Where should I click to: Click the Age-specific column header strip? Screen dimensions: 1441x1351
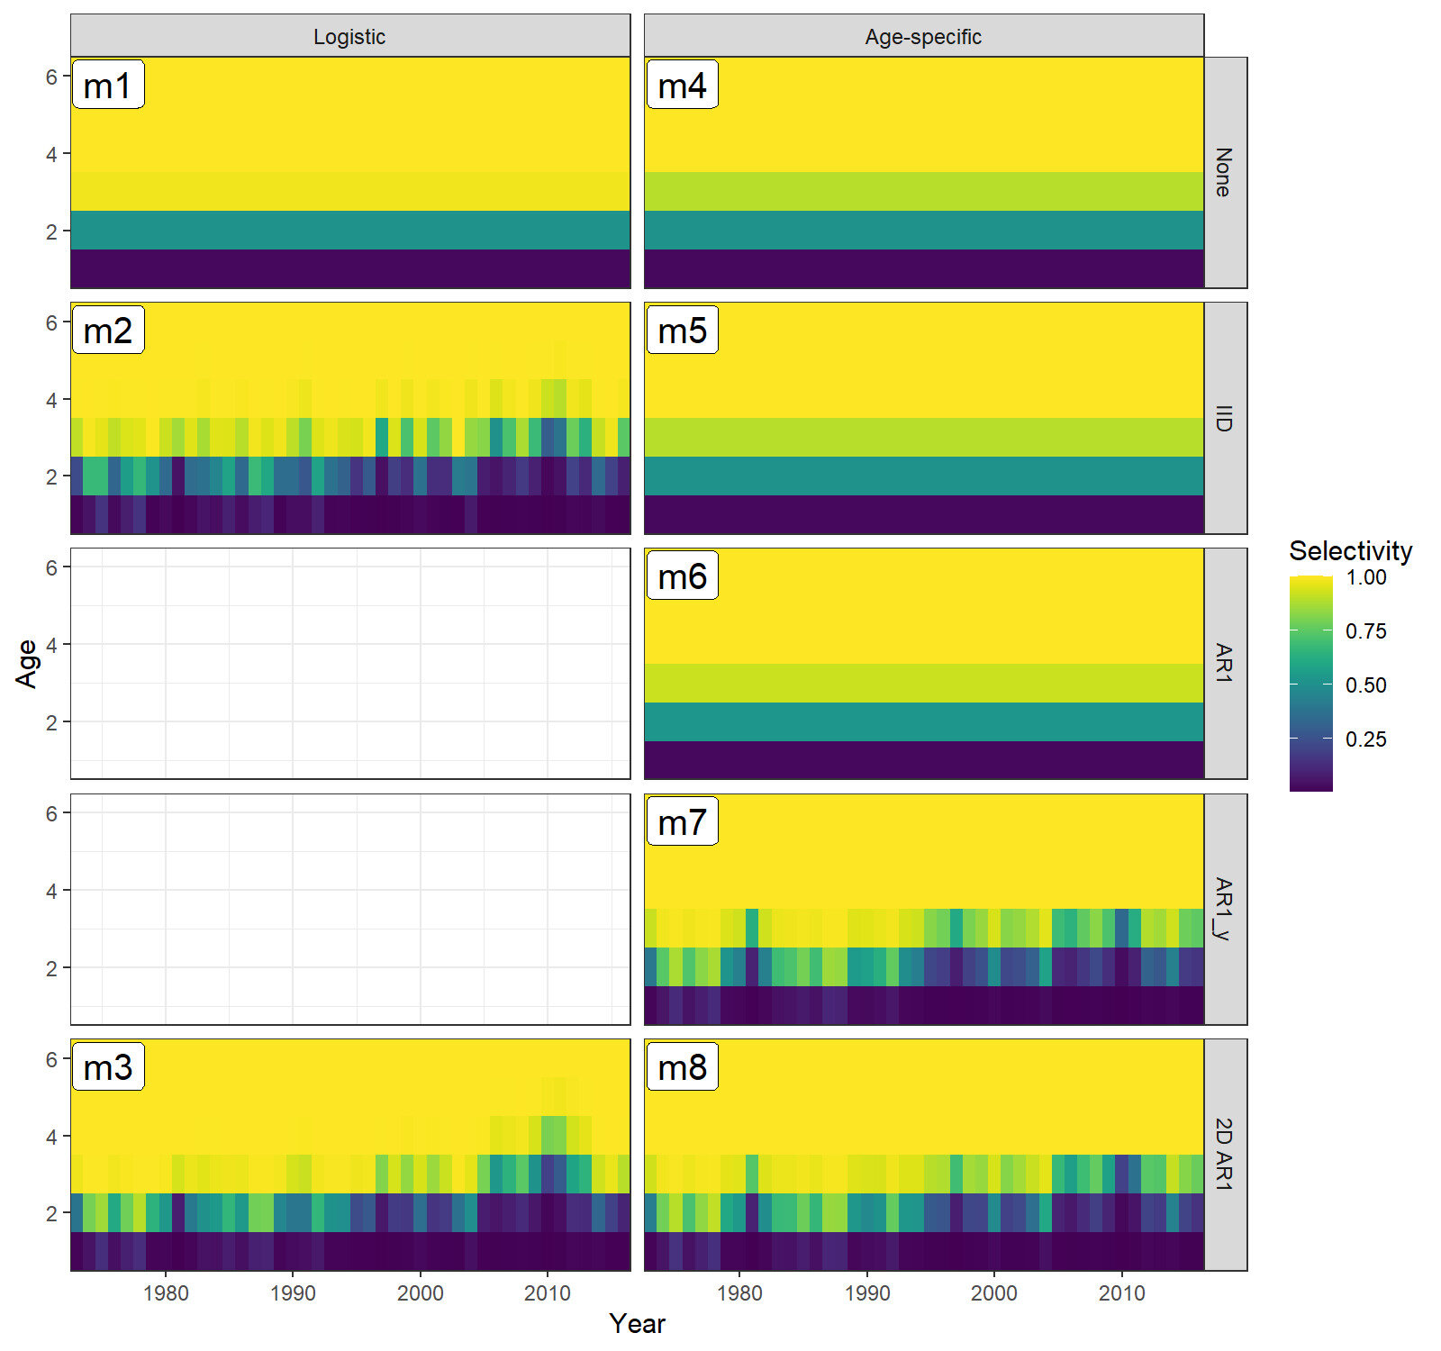pyautogui.click(x=923, y=37)
